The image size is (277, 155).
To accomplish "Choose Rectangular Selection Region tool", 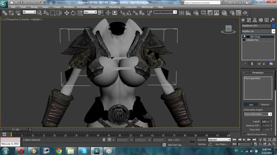I will [x=53, y=13].
